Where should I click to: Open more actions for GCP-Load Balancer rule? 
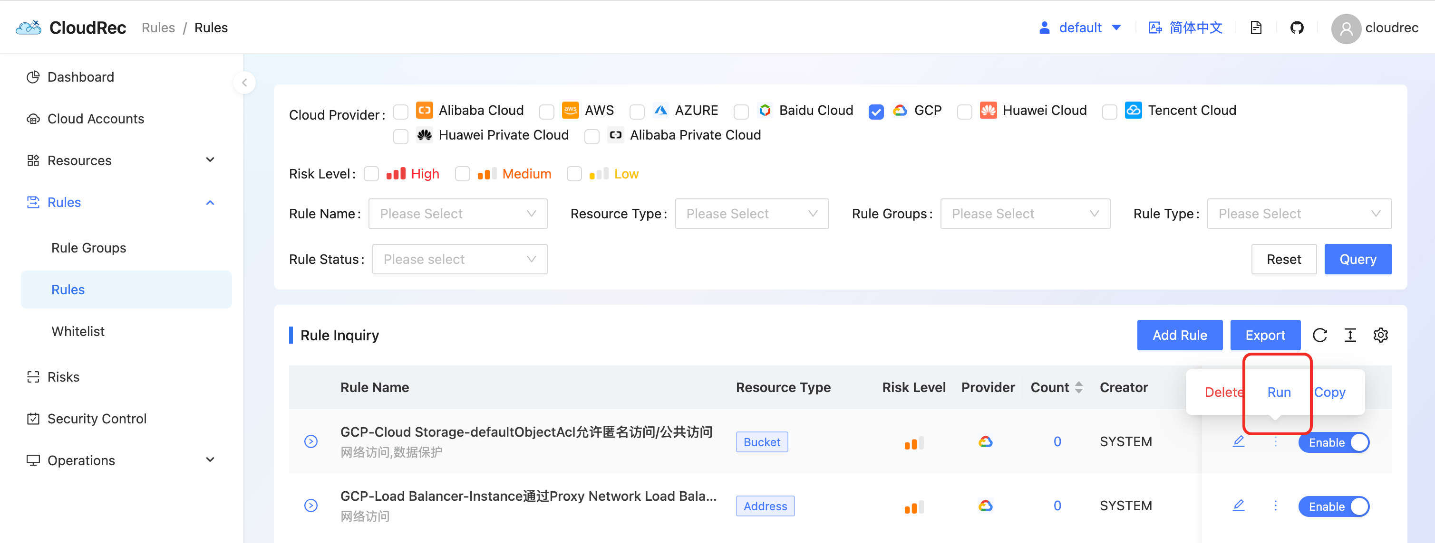[x=1275, y=506]
